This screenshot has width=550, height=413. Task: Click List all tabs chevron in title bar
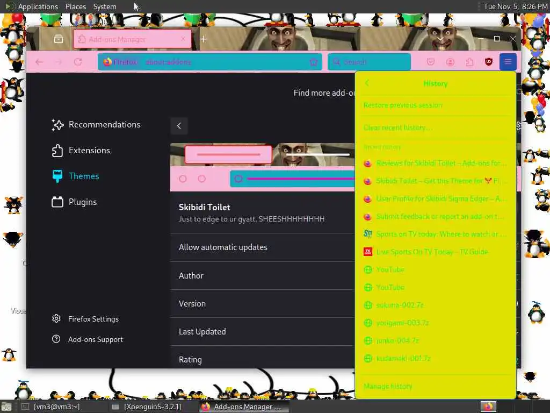pos(440,39)
